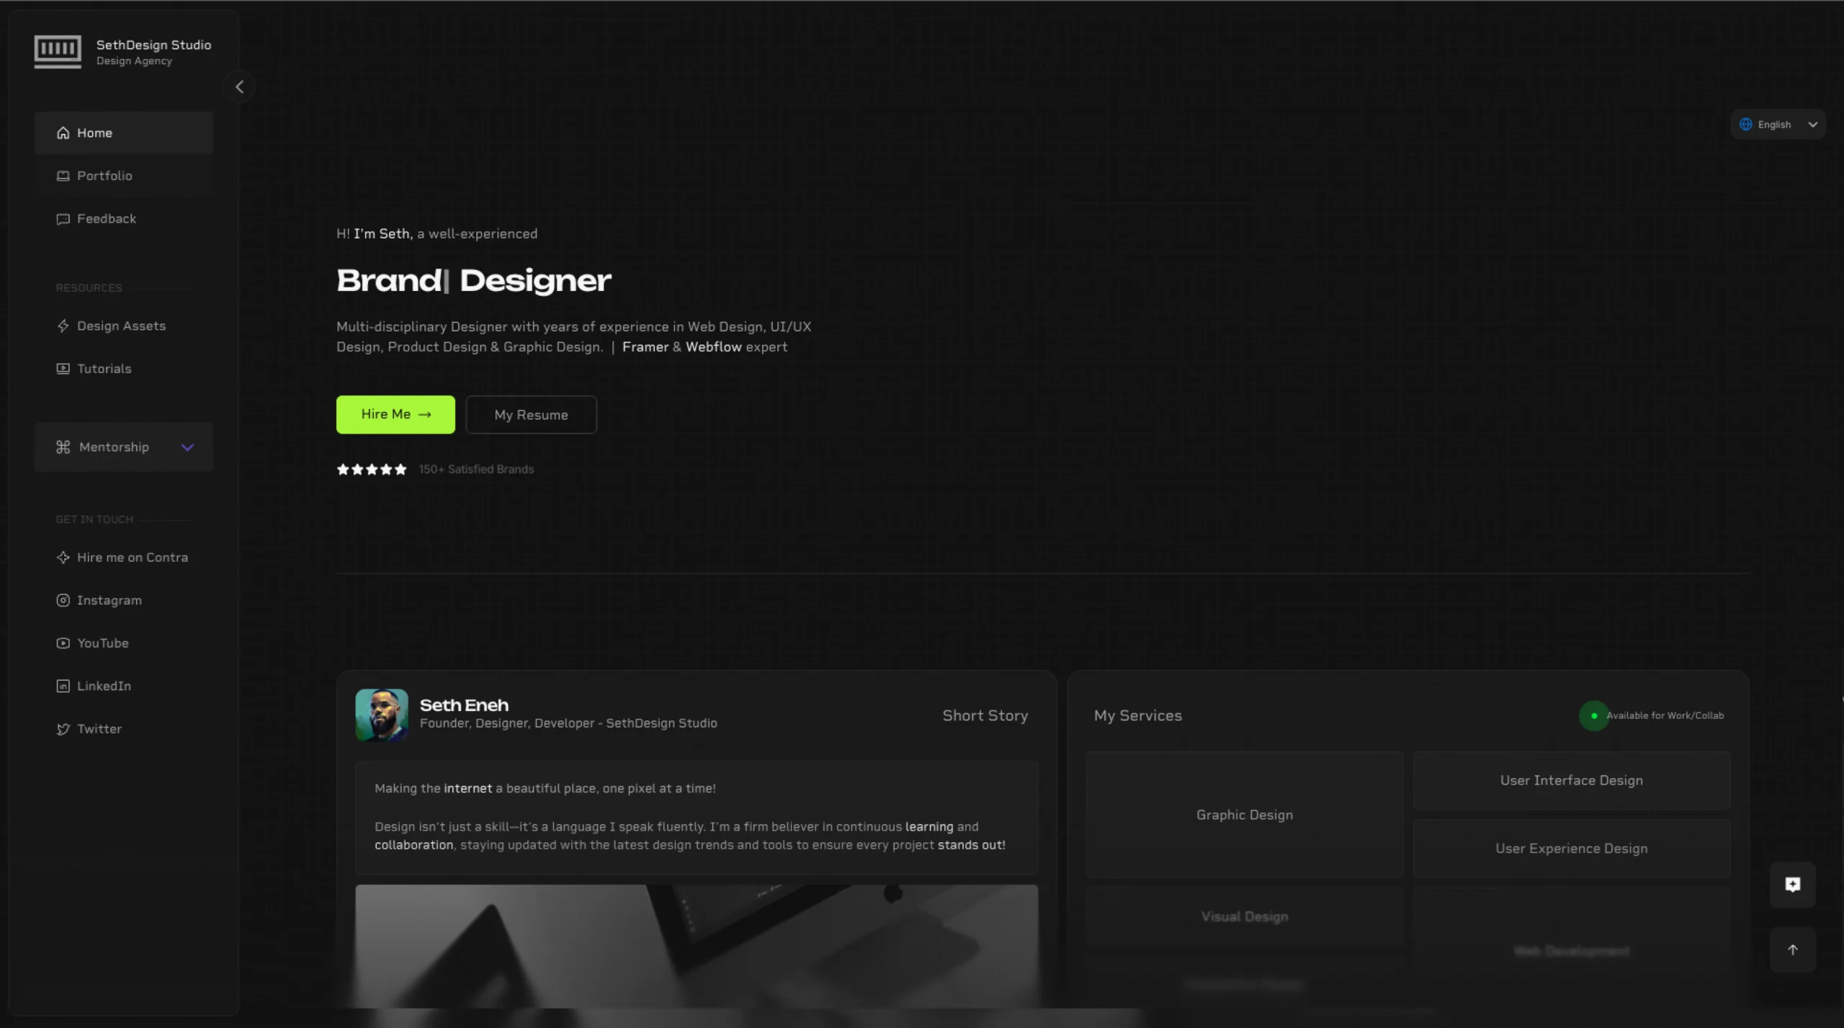Click the Framer text in description
This screenshot has height=1028, width=1844.
[645, 347]
